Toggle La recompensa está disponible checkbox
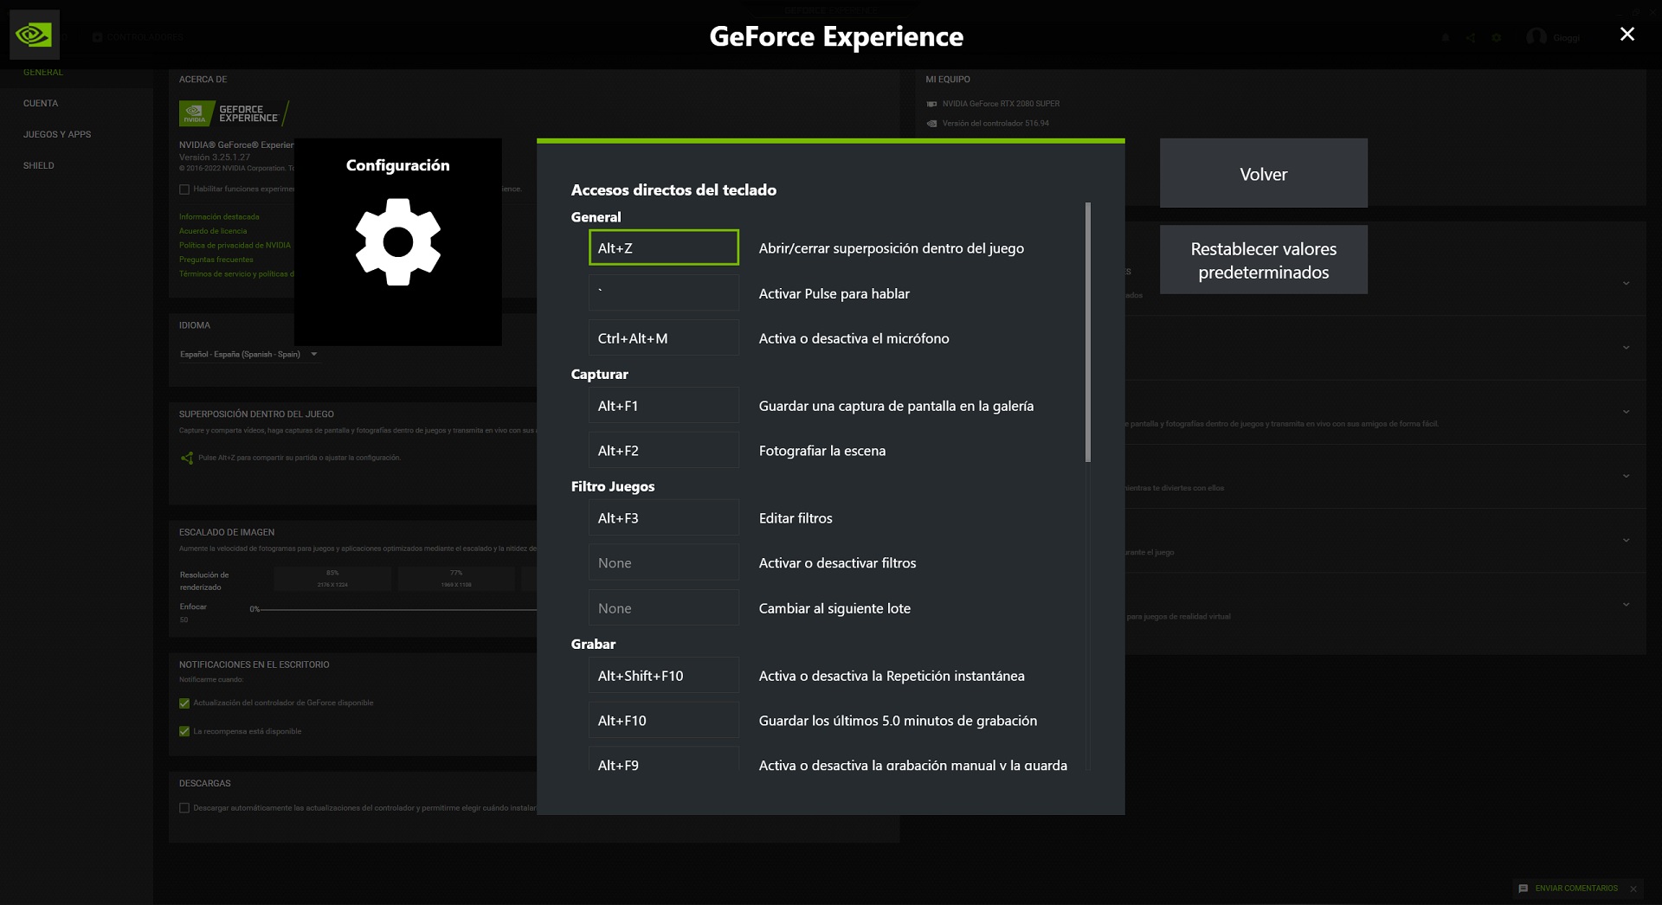Image resolution: width=1662 pixels, height=905 pixels. point(184,732)
